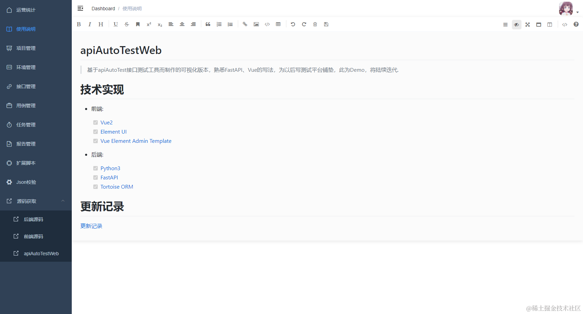Viewport: 583px width, 314px height.
Task: Redo the last edit
Action: coord(304,24)
